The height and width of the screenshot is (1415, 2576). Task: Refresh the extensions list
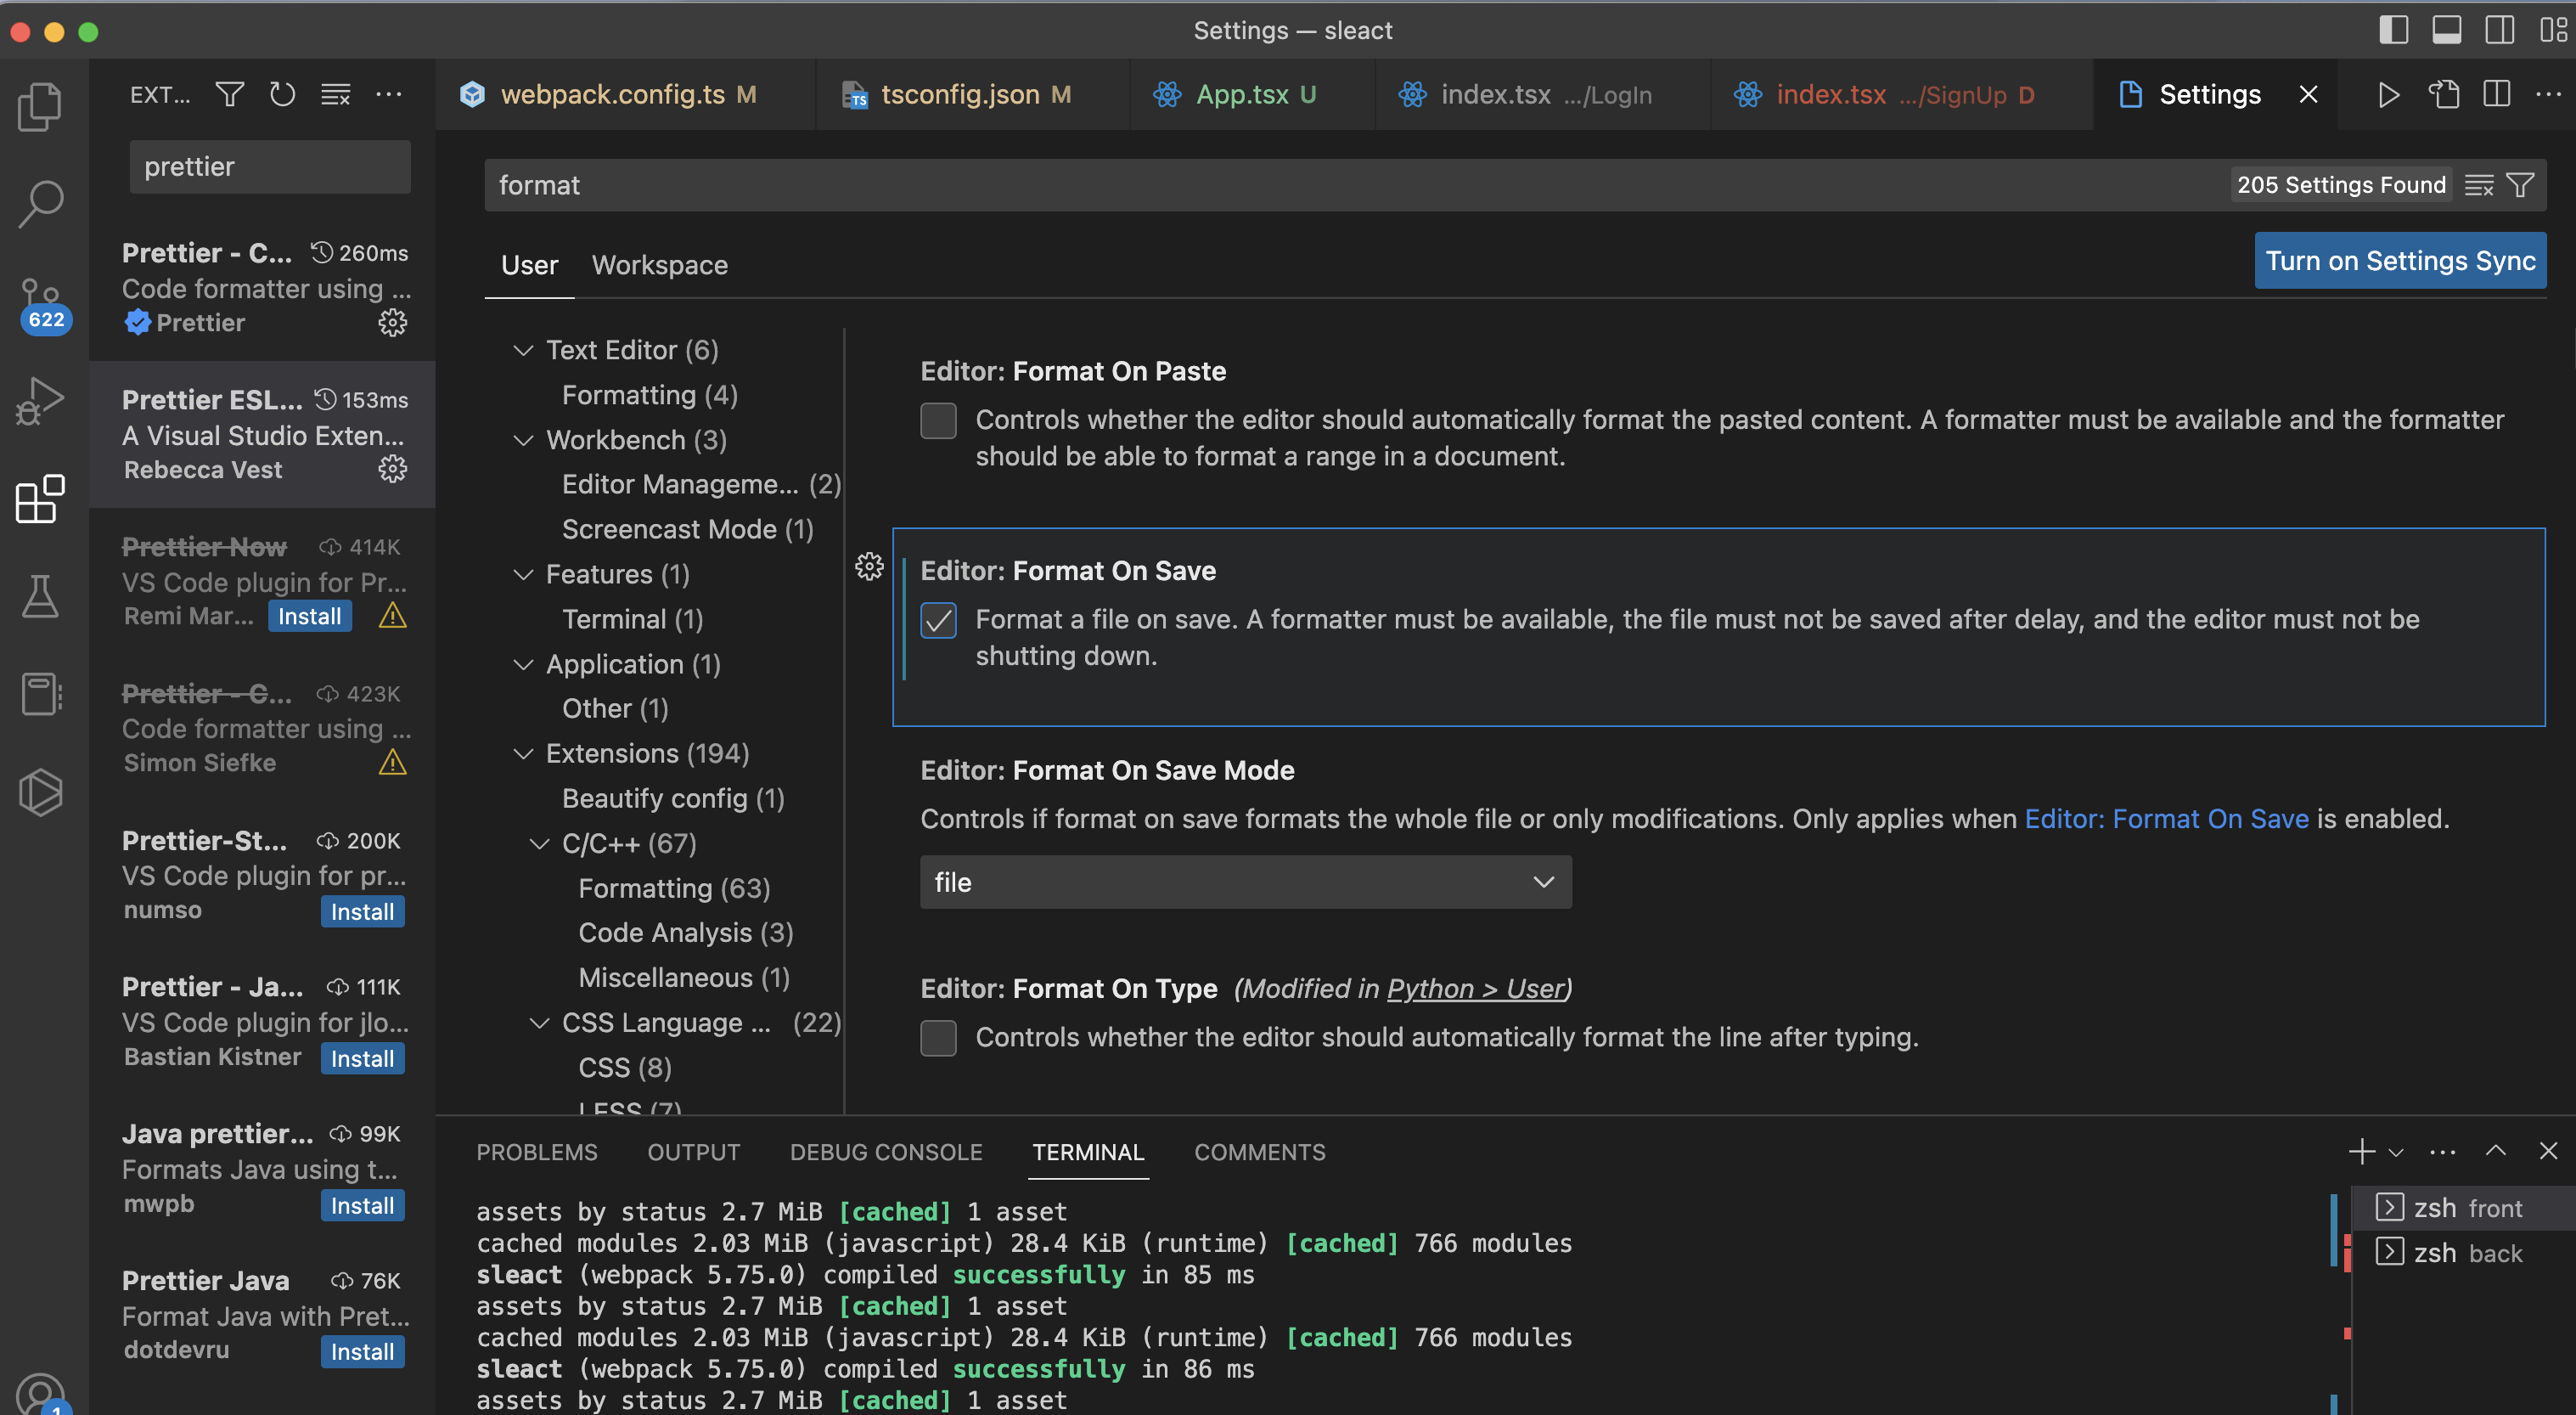pyautogui.click(x=282, y=94)
